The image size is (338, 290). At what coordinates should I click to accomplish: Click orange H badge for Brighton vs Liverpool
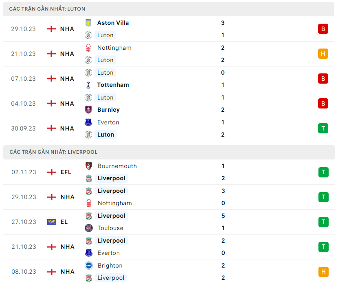[323, 272]
